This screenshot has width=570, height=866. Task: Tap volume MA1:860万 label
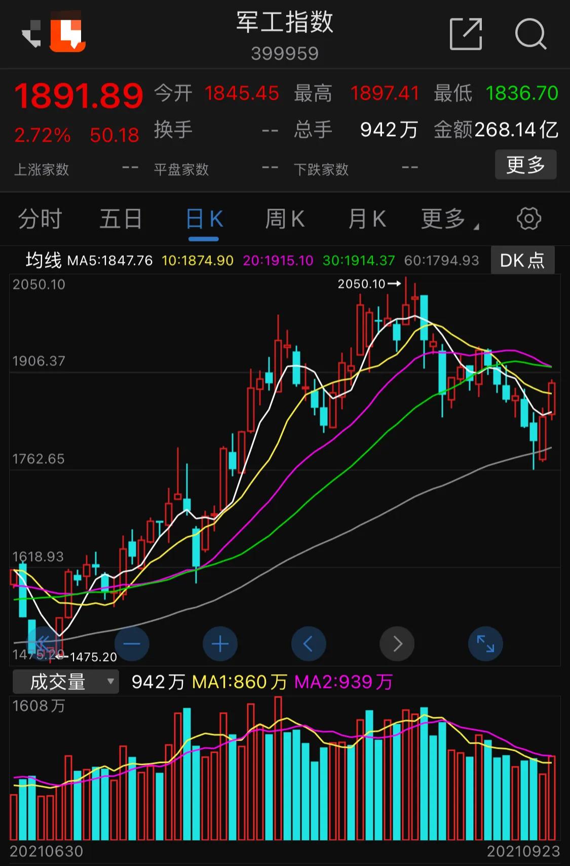point(240,682)
